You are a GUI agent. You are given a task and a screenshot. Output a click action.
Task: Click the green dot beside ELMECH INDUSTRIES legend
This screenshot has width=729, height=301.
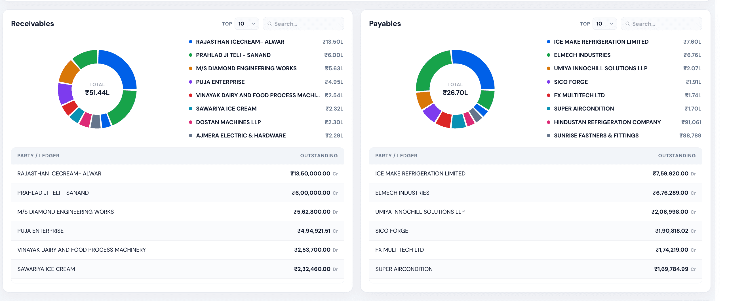point(549,55)
